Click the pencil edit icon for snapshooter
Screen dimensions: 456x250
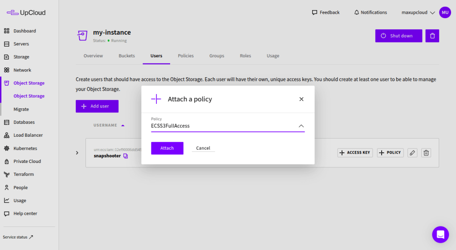tap(412, 153)
